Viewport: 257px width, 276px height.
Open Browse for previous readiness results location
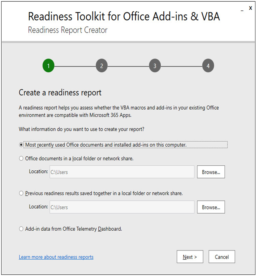211,207
